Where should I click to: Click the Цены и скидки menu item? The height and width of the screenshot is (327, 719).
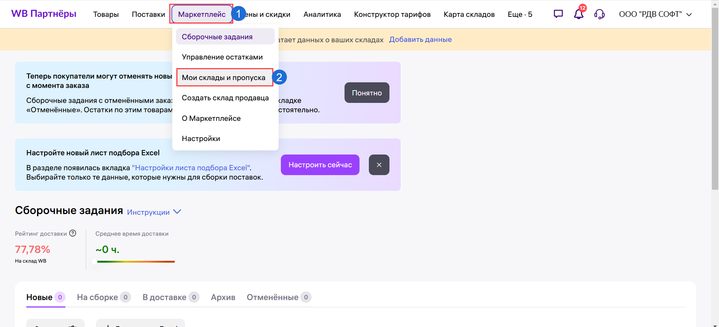click(x=268, y=14)
